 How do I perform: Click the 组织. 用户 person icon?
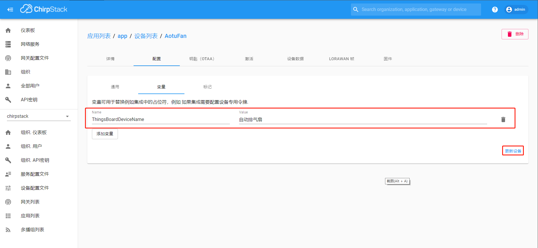pyautogui.click(x=8, y=146)
